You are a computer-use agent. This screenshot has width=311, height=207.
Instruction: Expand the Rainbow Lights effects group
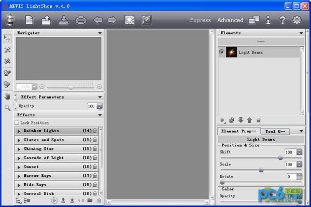(19, 131)
